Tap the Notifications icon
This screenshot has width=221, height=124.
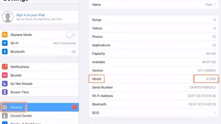coord(5,67)
